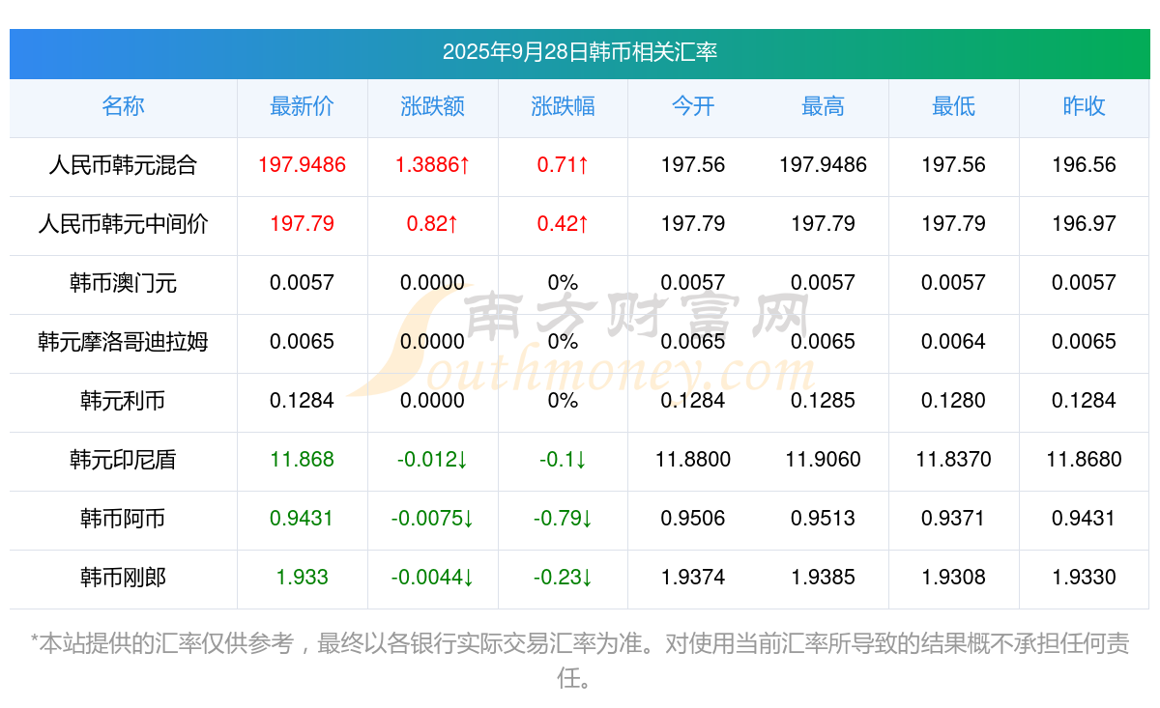Screen dimensions: 1160x708
Task: Click the red latest price 197.79
Action: [x=302, y=224]
